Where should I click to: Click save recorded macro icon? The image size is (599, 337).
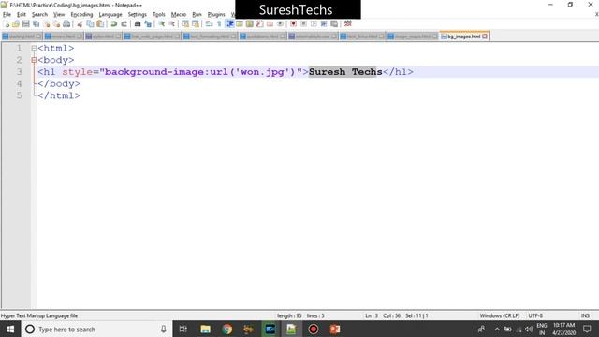334,24
